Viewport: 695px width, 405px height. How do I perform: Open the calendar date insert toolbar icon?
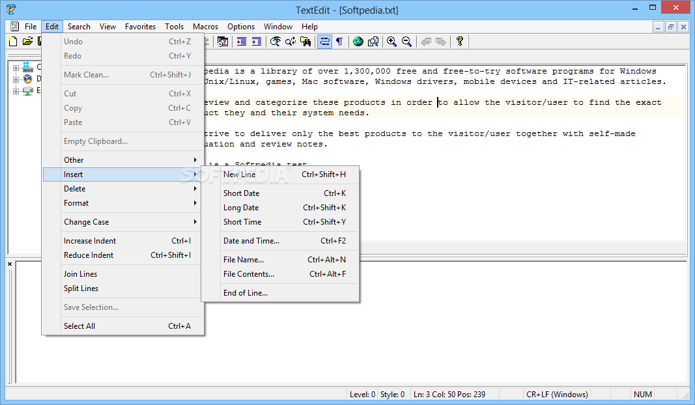(x=223, y=42)
